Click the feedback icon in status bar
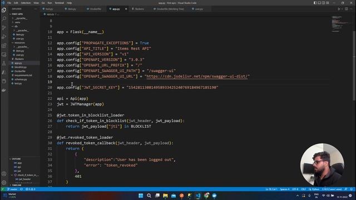 tap(346, 189)
